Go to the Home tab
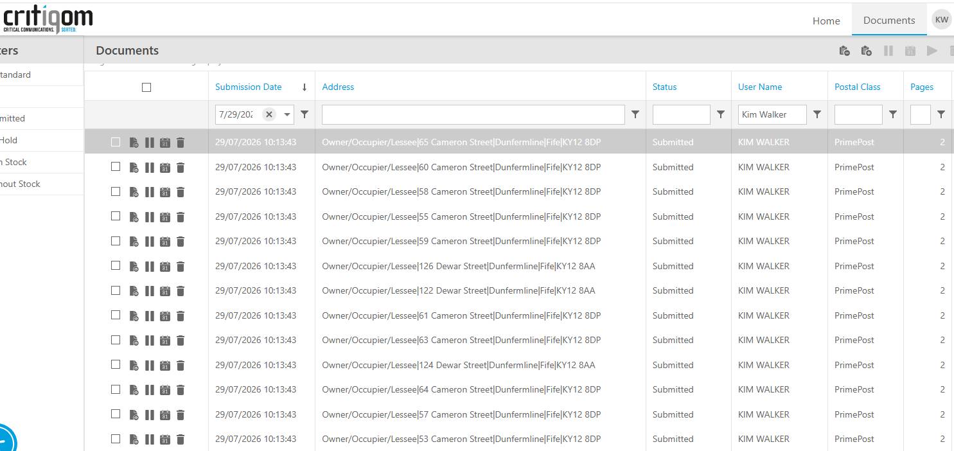 coord(826,21)
